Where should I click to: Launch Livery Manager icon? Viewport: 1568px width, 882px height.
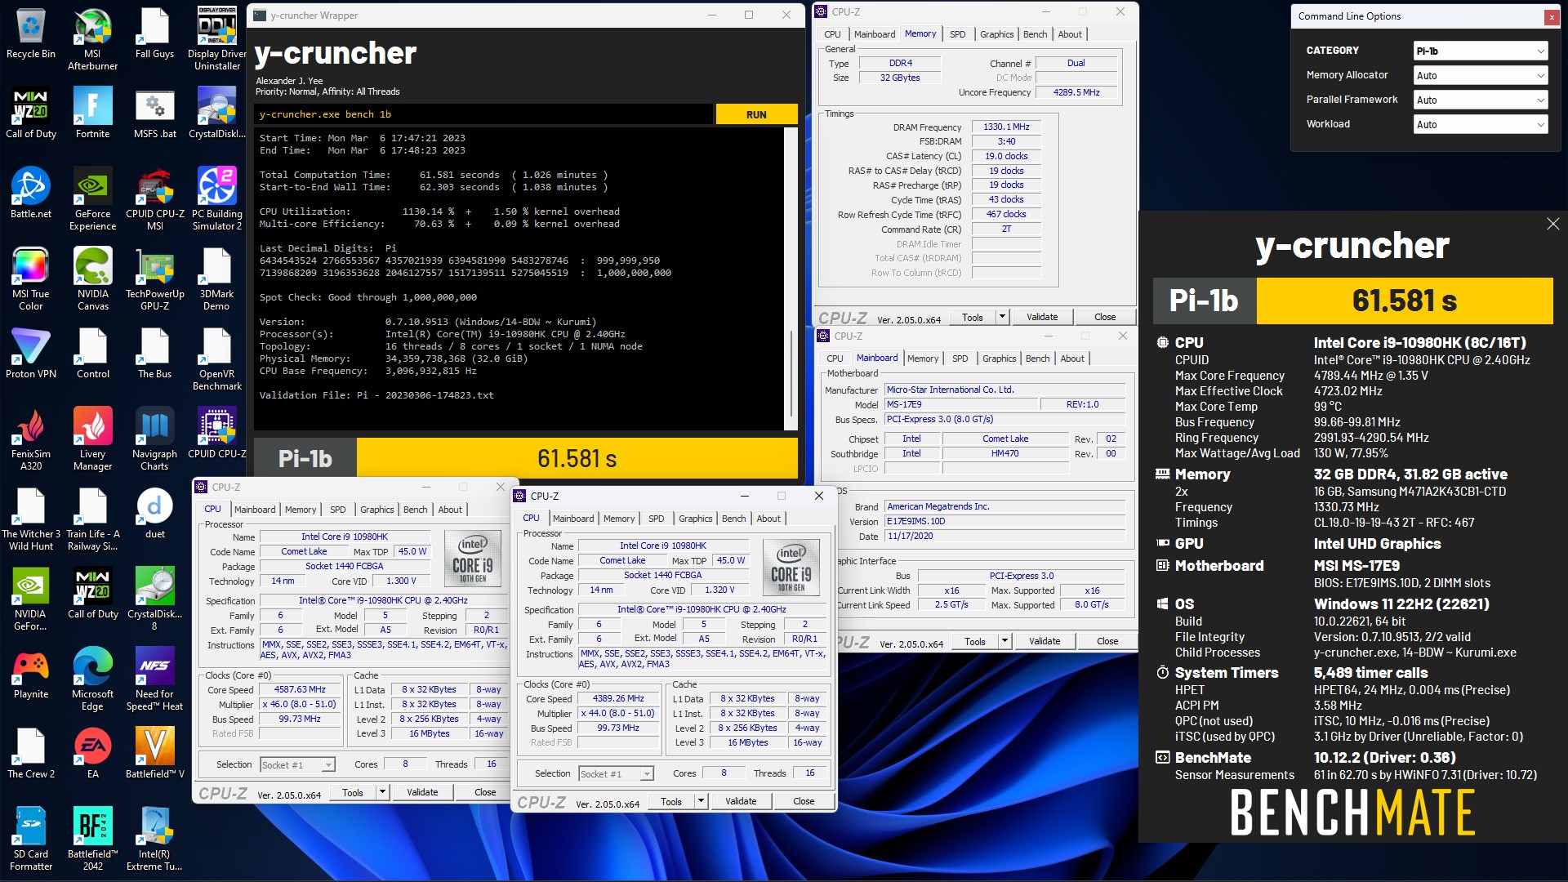[x=92, y=439]
